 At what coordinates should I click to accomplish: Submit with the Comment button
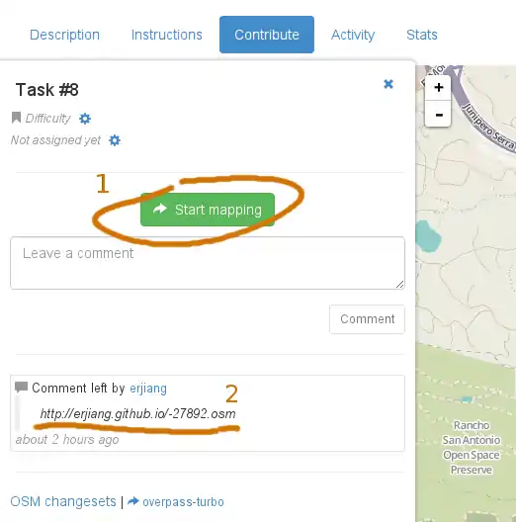(x=367, y=319)
